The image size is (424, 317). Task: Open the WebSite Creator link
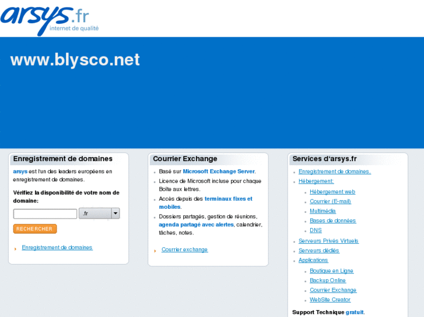pyautogui.click(x=330, y=300)
